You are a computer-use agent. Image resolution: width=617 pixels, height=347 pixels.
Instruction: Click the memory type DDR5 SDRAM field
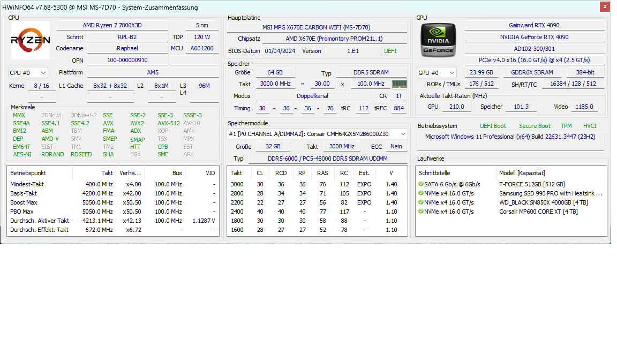(x=371, y=72)
